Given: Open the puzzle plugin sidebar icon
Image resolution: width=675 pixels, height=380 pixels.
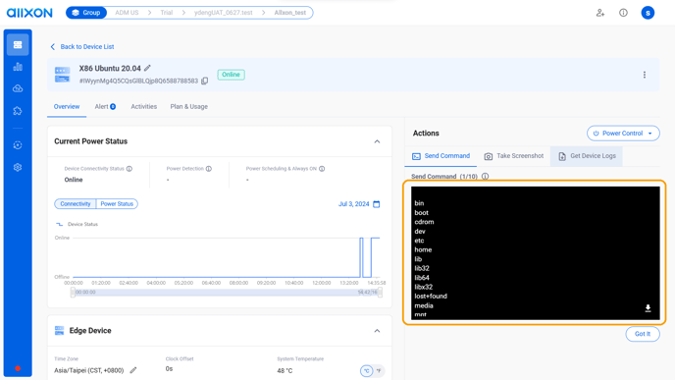Looking at the screenshot, I should coord(18,111).
